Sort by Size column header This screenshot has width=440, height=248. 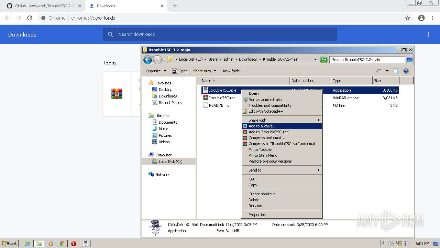386,81
